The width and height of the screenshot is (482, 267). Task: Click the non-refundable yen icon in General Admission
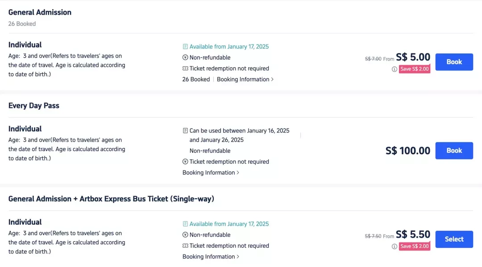185,58
